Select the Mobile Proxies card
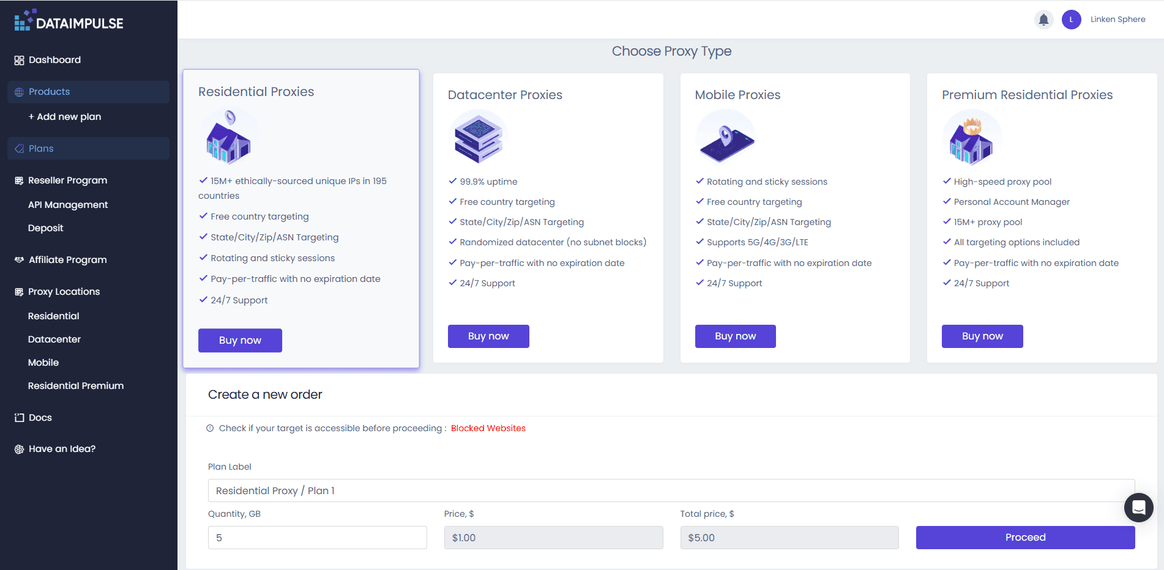Image resolution: width=1164 pixels, height=570 pixels. [x=794, y=218]
